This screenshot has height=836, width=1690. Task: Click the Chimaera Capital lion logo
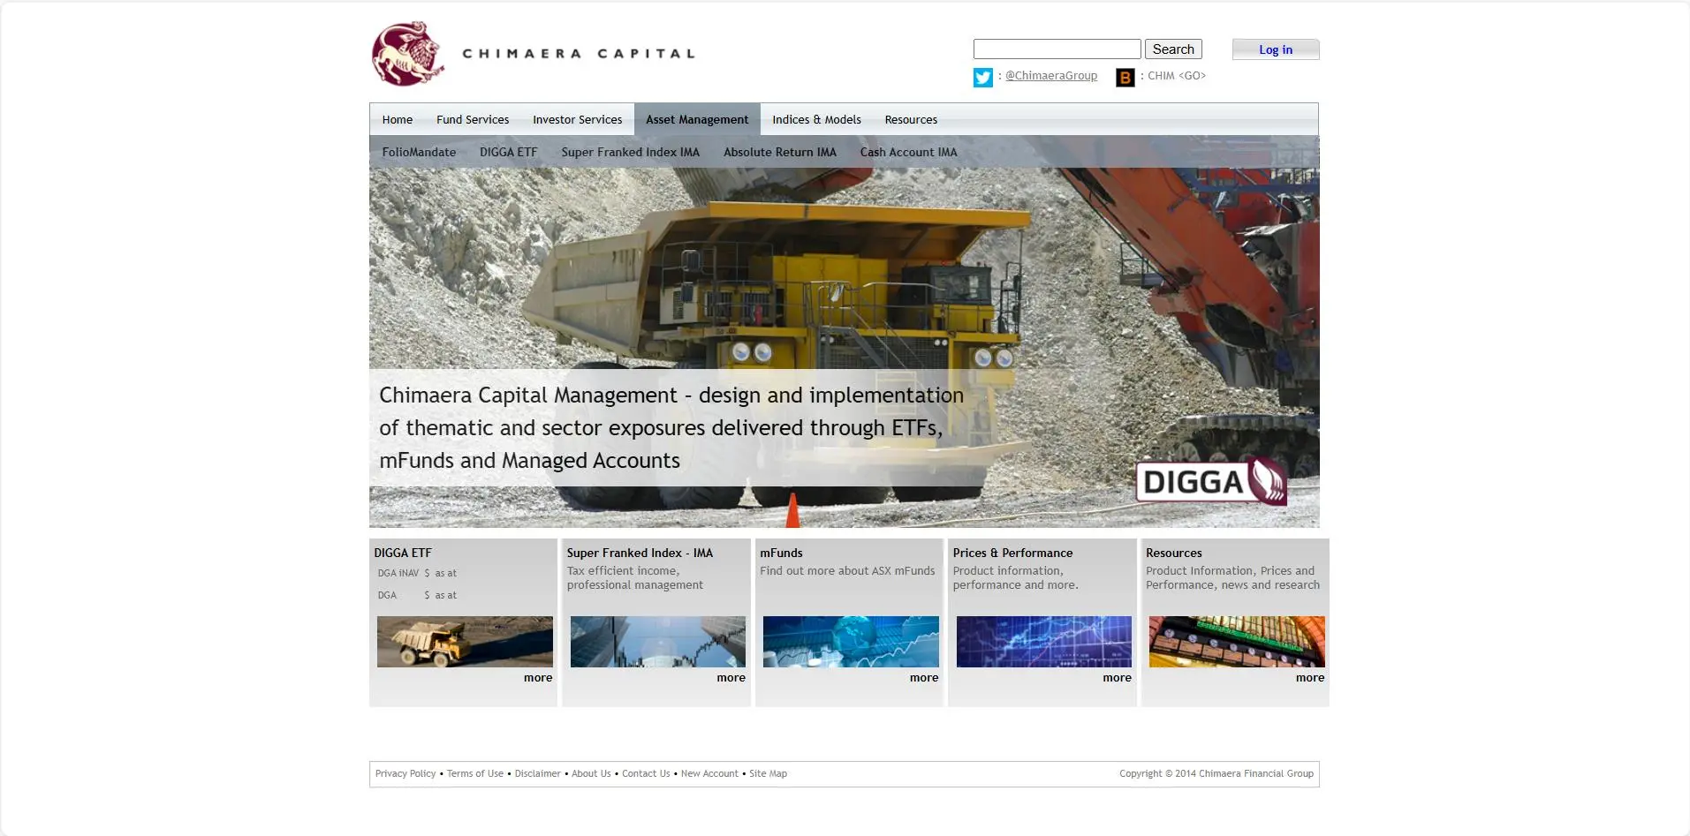[x=408, y=54]
